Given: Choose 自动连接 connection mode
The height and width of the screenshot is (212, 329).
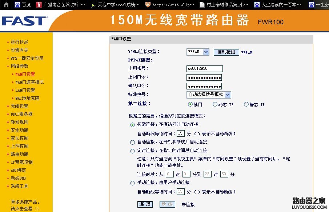Looking at the screenshot, I should tap(132, 142).
